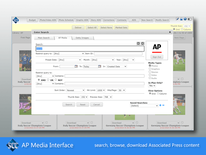The image size is (206, 155).
Task: Switch to the Main Search tab
Action: pos(44,38)
